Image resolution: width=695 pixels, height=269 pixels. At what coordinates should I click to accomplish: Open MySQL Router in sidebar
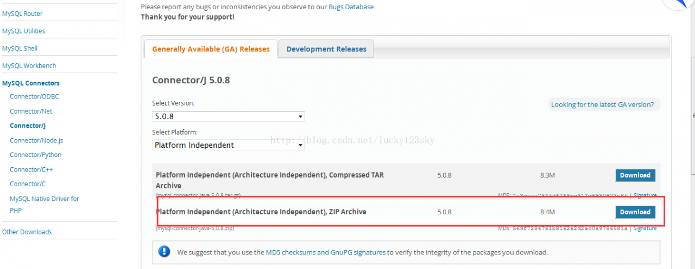tap(22, 14)
